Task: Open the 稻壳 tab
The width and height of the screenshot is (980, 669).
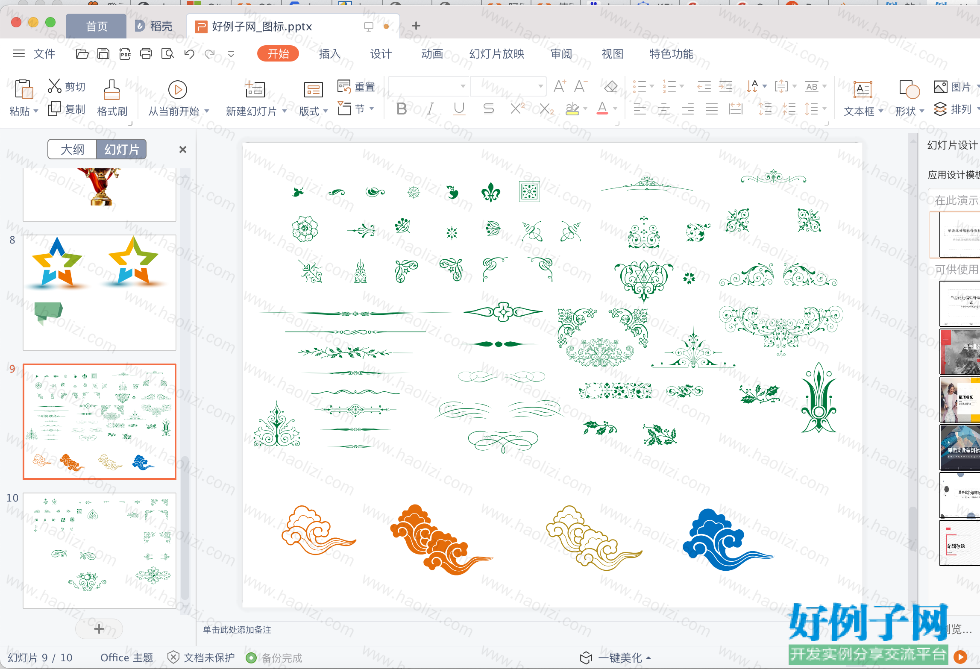Action: click(154, 26)
